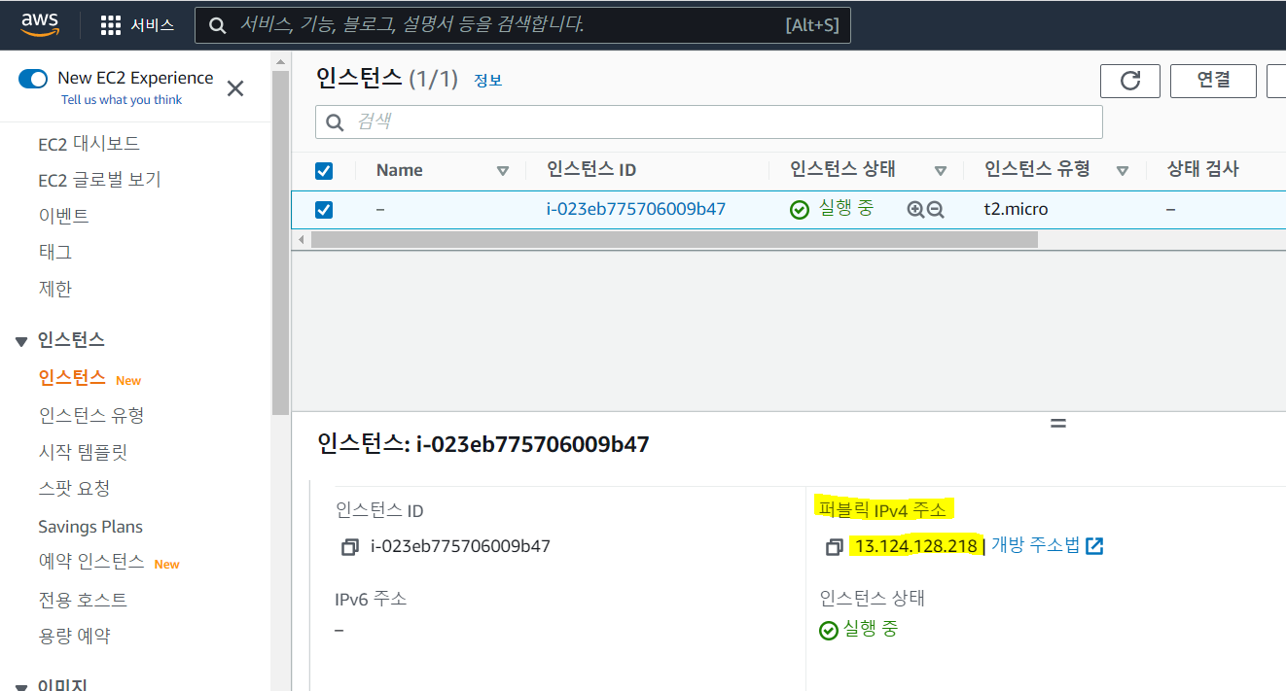
Task: Click the 13.124.128.218 IP address text
Action: pyautogui.click(x=915, y=546)
